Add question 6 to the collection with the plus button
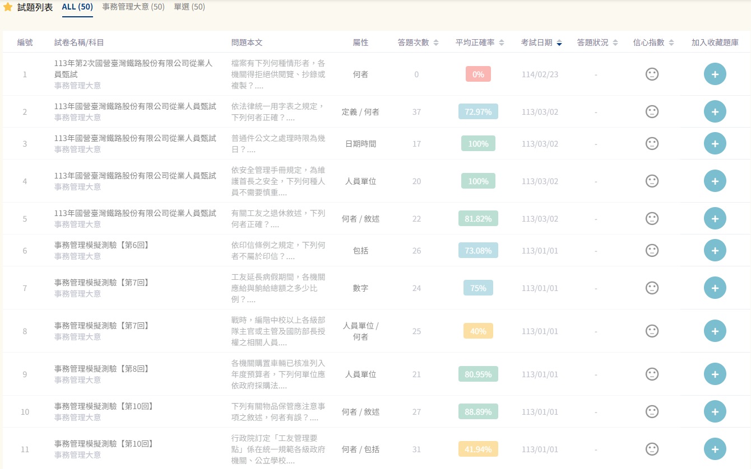751x469 pixels. coord(715,250)
